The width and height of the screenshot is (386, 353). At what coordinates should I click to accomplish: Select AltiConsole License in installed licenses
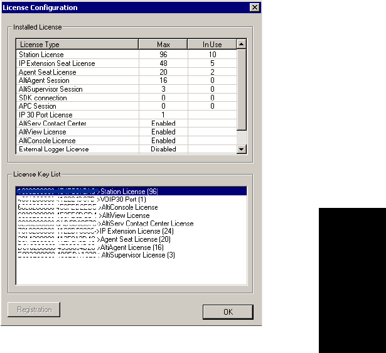tap(127, 141)
